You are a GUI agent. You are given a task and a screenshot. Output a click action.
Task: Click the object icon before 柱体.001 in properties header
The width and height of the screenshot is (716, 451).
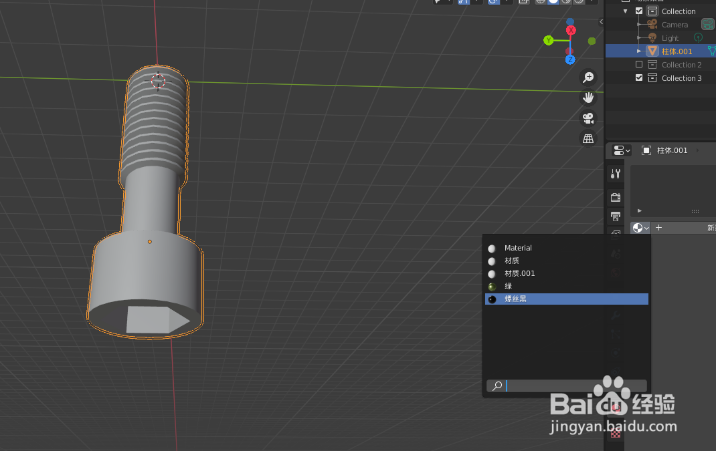tap(646, 150)
